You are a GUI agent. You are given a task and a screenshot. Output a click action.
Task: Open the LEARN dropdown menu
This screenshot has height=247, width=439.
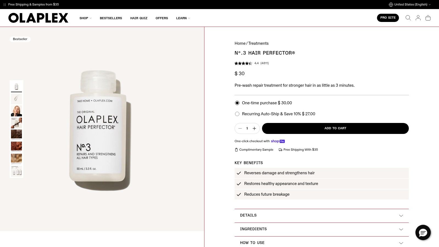coord(183,18)
